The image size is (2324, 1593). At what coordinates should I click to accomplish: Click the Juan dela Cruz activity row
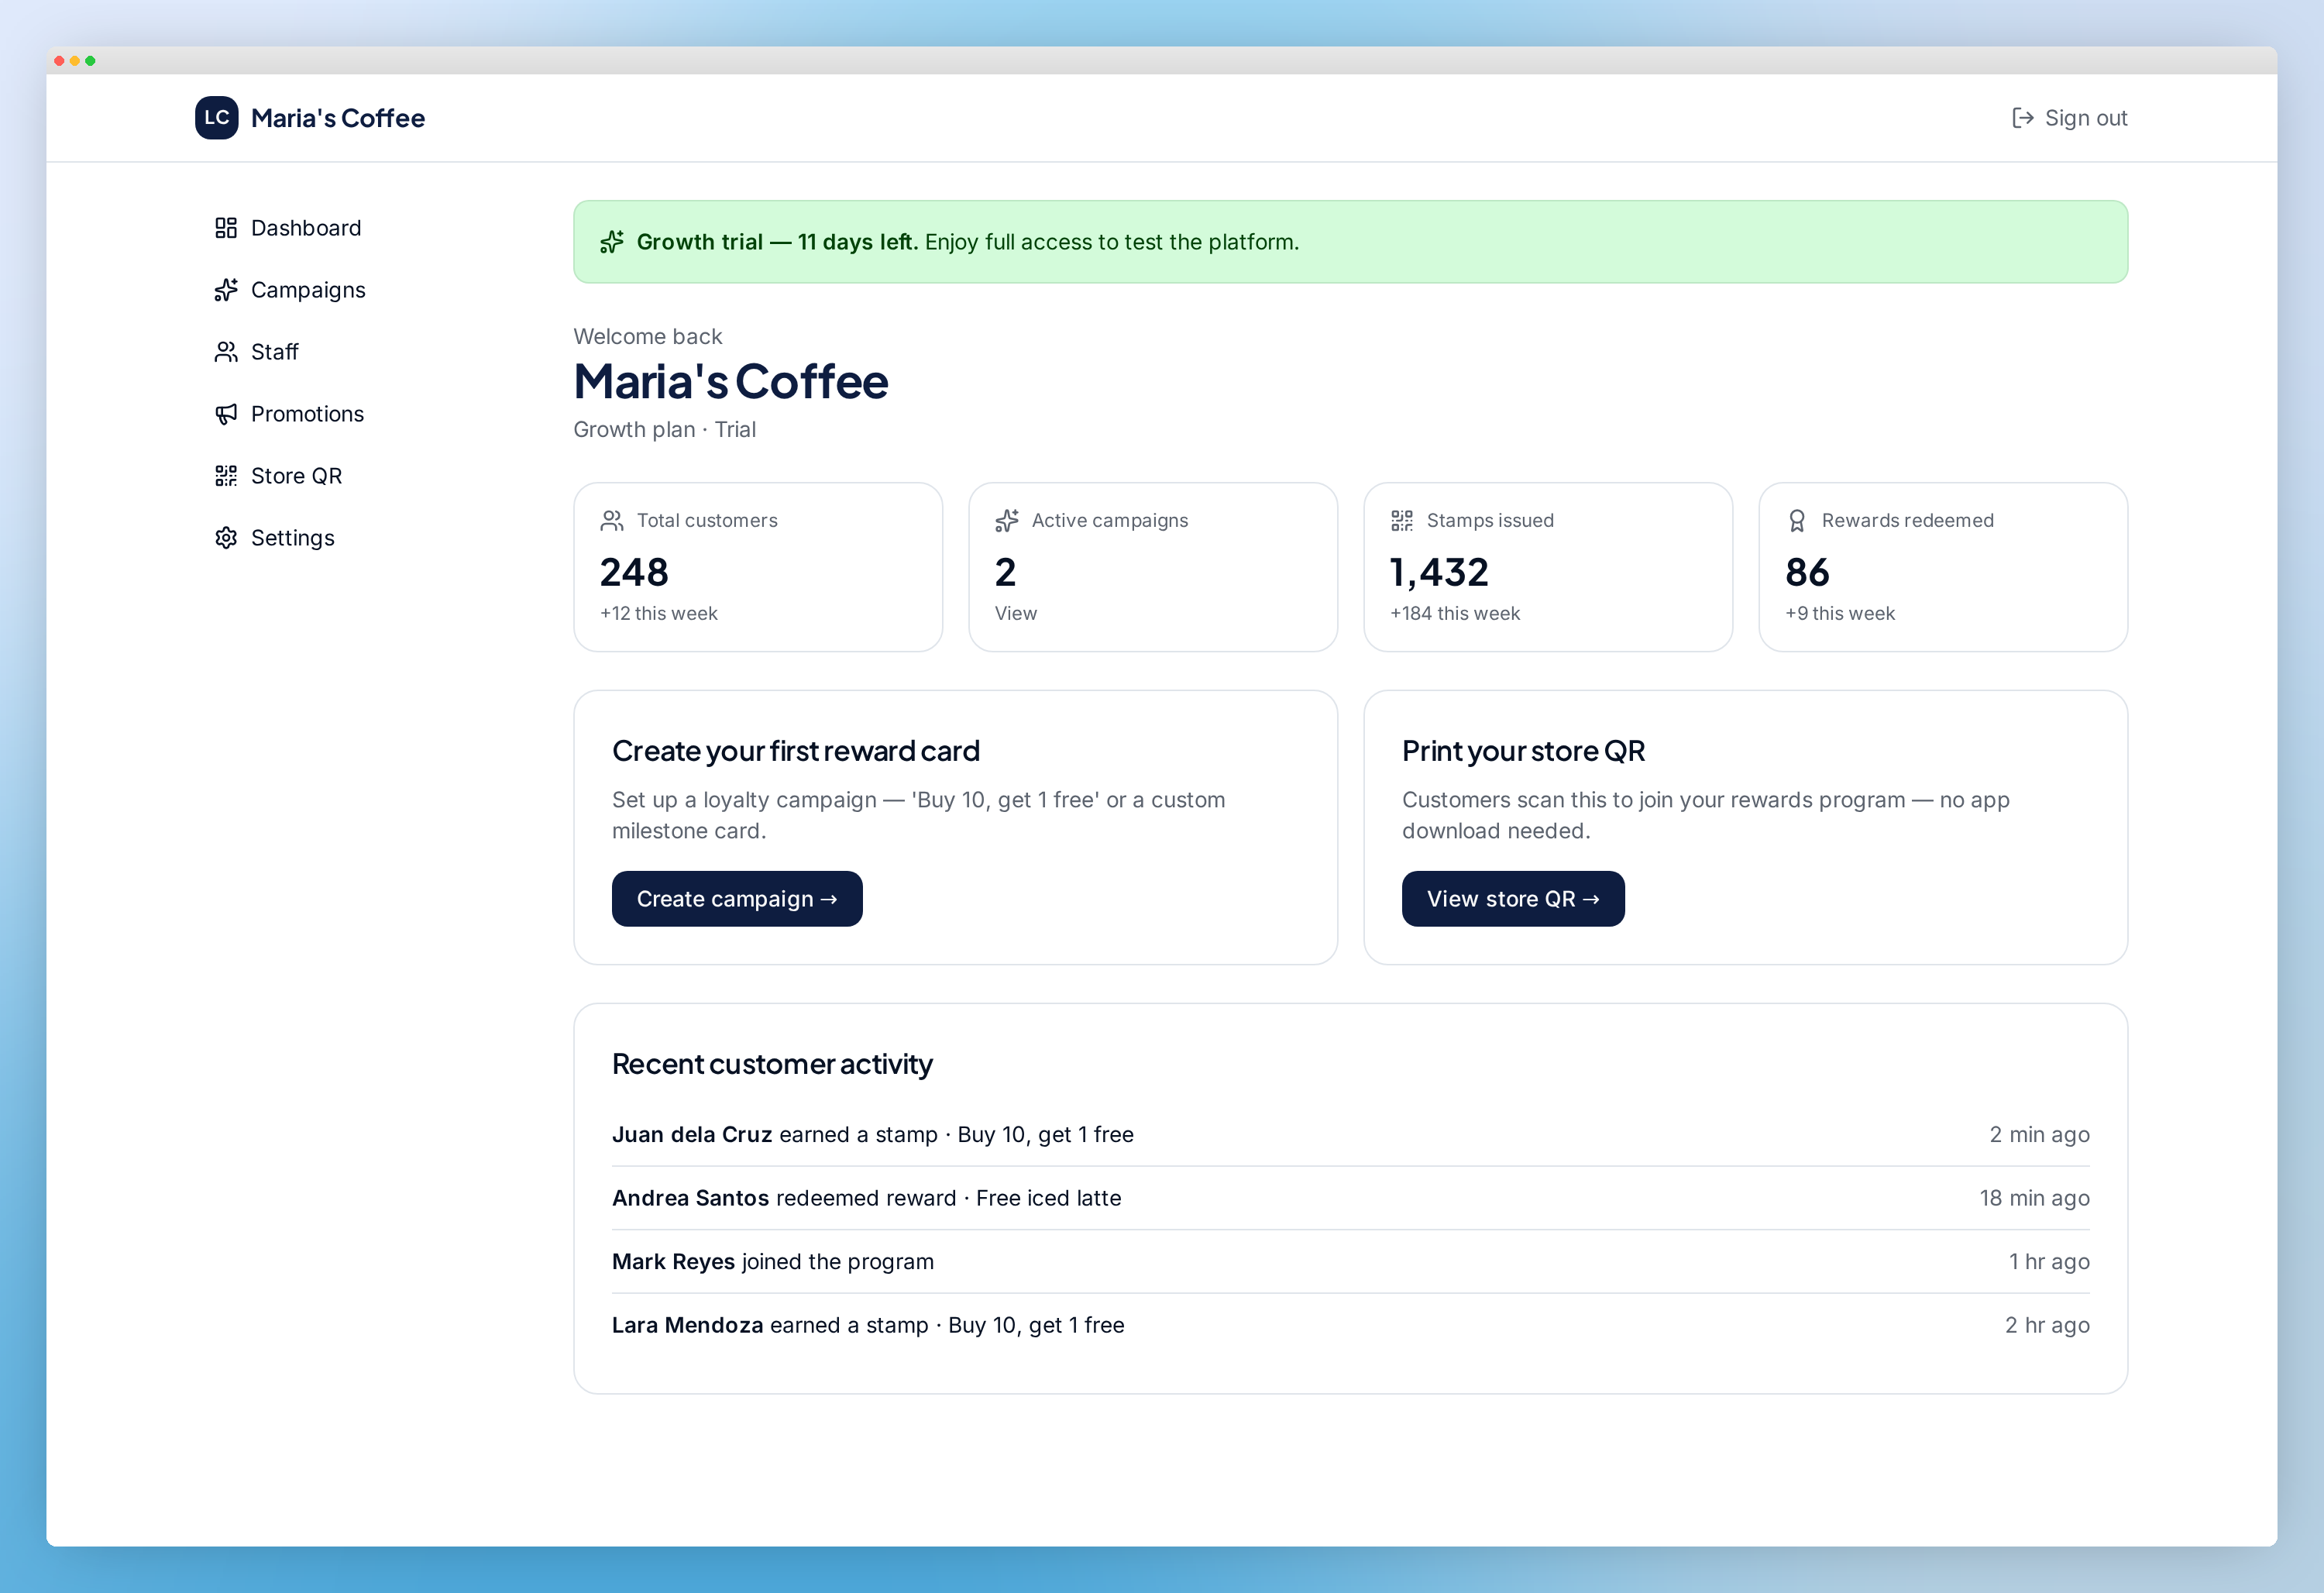point(1351,1135)
